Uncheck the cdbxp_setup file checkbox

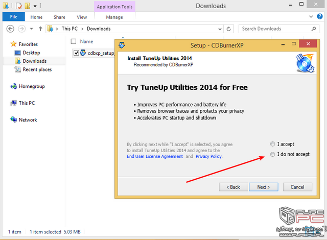[76, 53]
